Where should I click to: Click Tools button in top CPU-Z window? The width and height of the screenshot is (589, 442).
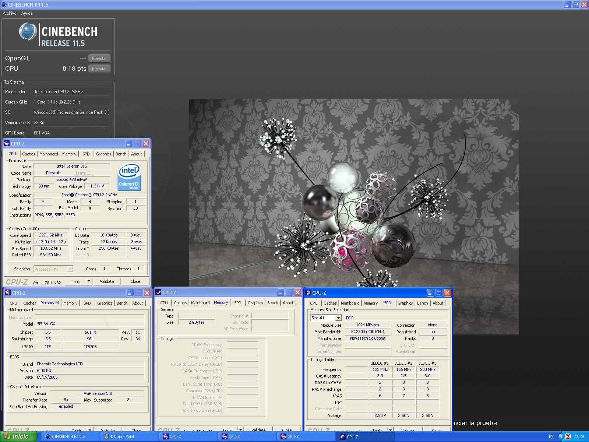pyautogui.click(x=75, y=281)
